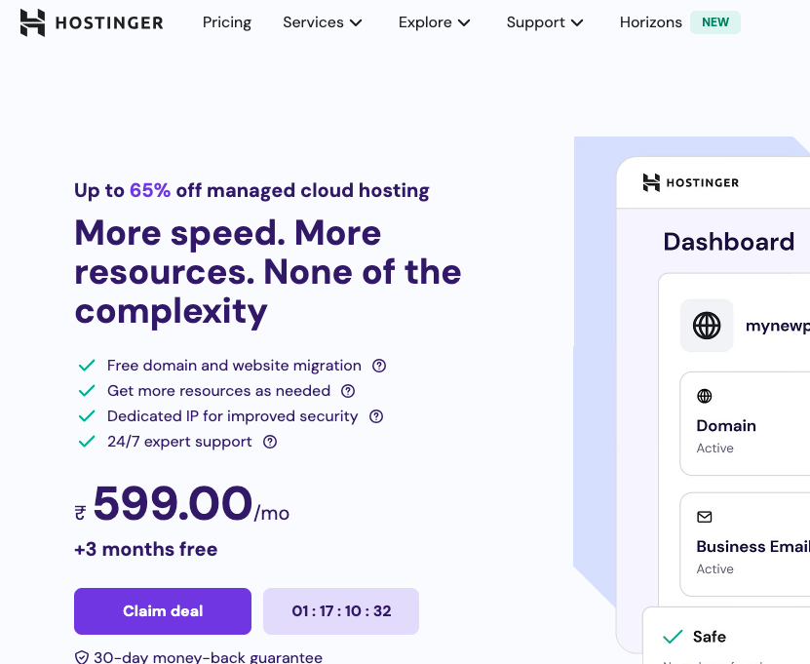Open the help tooltip for Free domain and website migration
Screen dimensions: 810x664
tap(379, 366)
